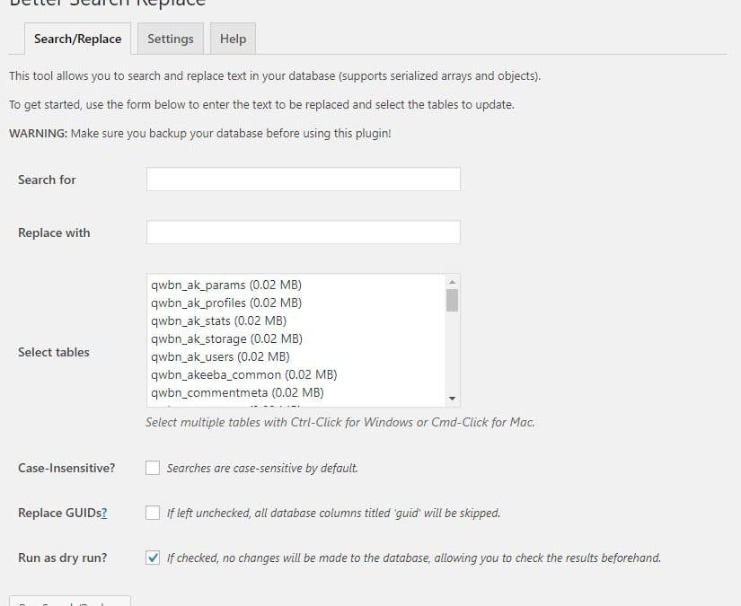The width and height of the screenshot is (741, 606).
Task: Switch to the Settings tab
Action: click(171, 39)
